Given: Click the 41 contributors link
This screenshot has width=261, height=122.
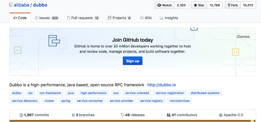Looking at the screenshot, I should pos(182,115).
